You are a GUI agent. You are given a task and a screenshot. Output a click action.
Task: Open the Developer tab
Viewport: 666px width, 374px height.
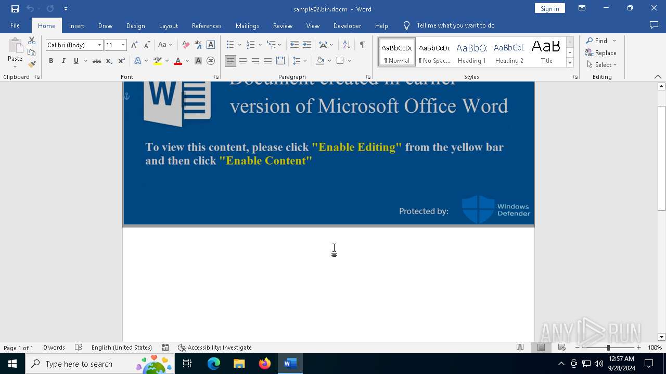pos(347,25)
